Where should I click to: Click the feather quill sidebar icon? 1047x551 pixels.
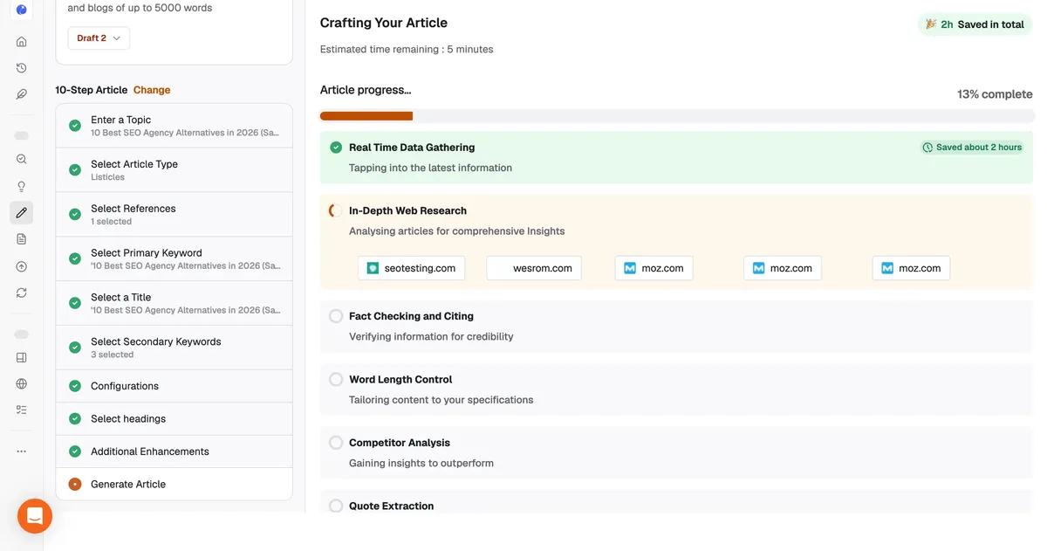pyautogui.click(x=22, y=94)
